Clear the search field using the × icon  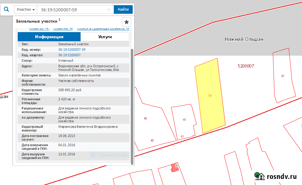coord(109,9)
